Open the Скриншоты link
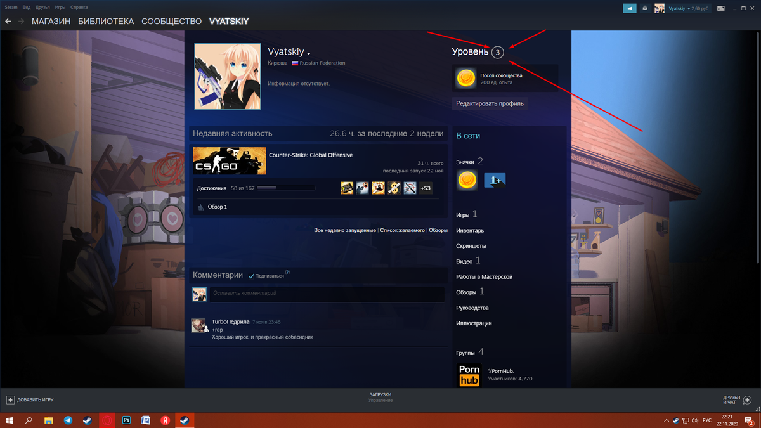This screenshot has width=761, height=428. [471, 246]
